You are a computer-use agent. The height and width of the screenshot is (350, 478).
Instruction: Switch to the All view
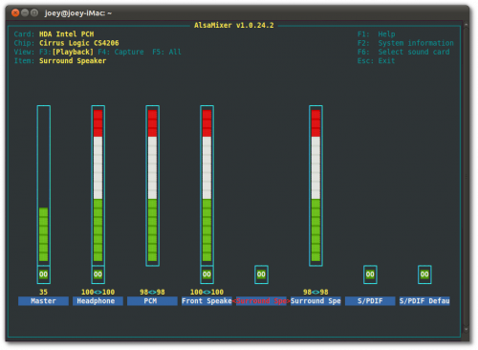point(166,52)
